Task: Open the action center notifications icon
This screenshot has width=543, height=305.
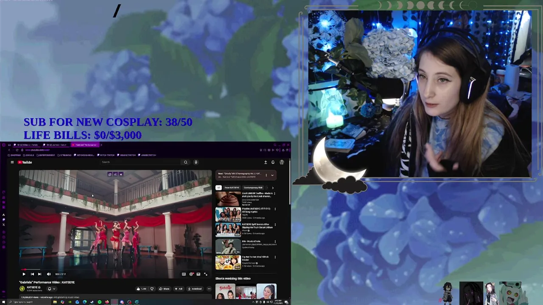Action: (286, 302)
